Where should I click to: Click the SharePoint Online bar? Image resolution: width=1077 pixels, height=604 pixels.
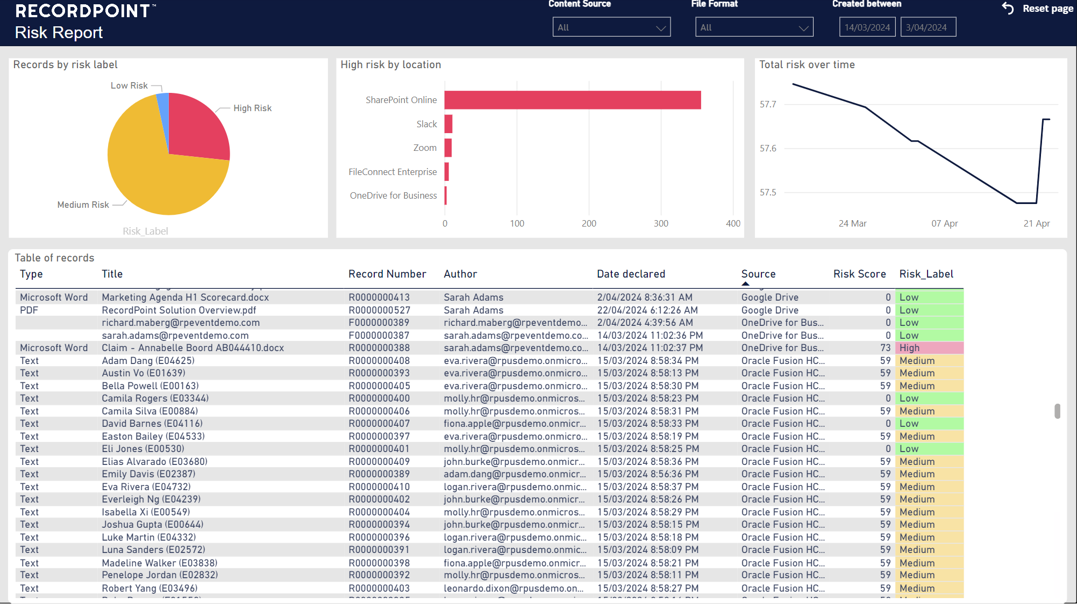coord(573,100)
